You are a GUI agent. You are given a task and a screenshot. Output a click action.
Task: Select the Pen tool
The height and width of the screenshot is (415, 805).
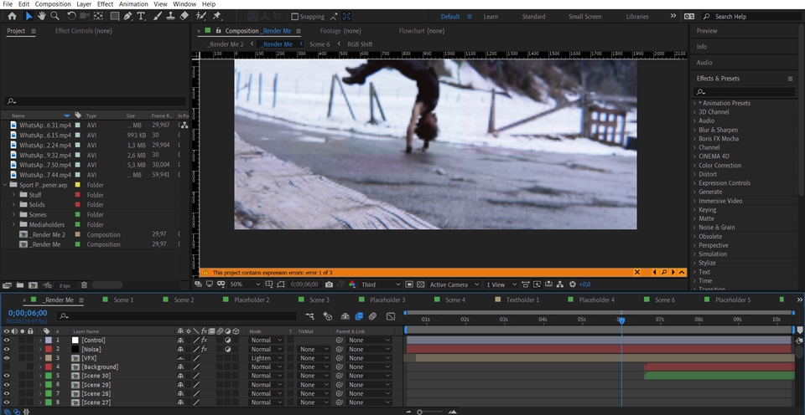pos(127,16)
